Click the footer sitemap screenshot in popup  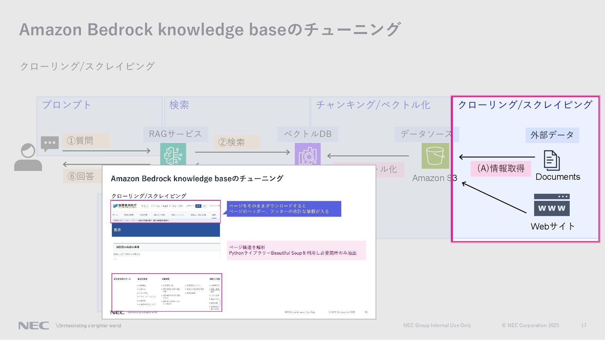pos(167,292)
